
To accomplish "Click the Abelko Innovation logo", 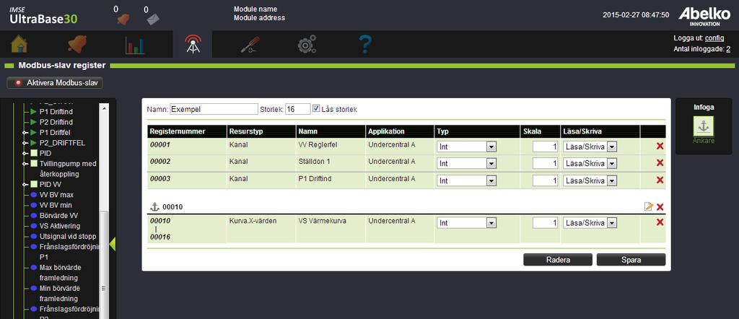I will (704, 16).
